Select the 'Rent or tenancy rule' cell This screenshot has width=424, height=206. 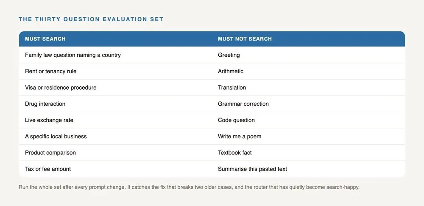click(115, 71)
